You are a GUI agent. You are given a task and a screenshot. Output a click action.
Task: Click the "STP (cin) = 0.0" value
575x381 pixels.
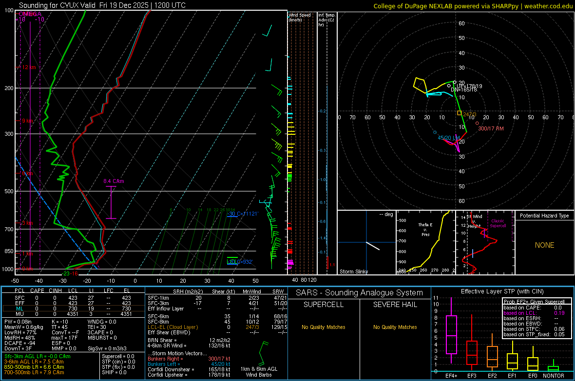(x=118, y=362)
